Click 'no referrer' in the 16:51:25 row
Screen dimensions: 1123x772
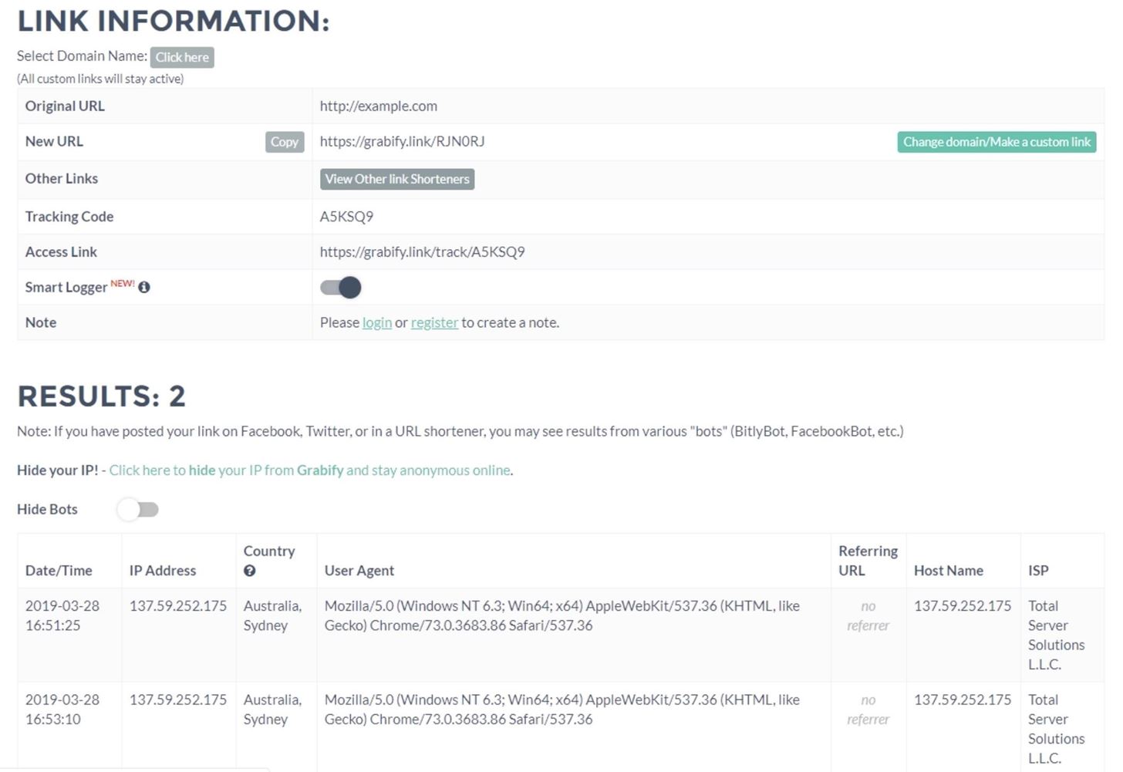(x=868, y=615)
